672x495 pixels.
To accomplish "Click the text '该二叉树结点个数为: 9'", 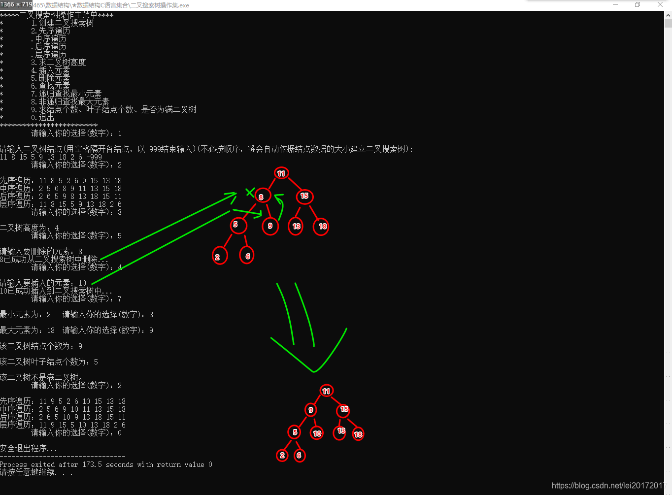I will (x=41, y=346).
